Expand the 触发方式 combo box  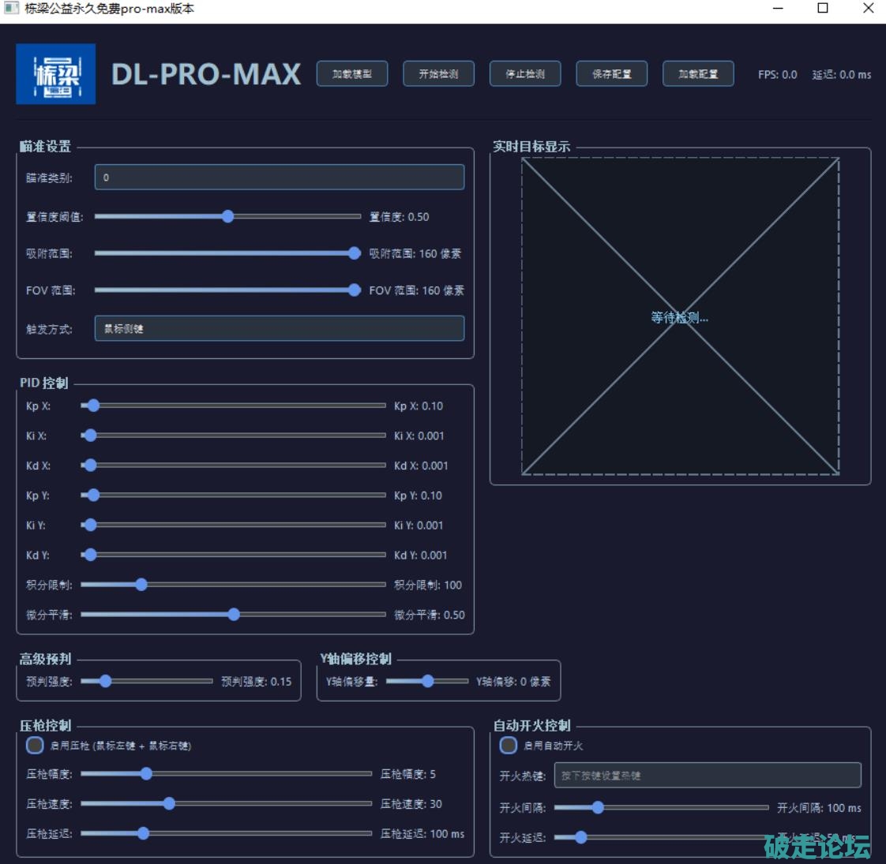tap(279, 329)
